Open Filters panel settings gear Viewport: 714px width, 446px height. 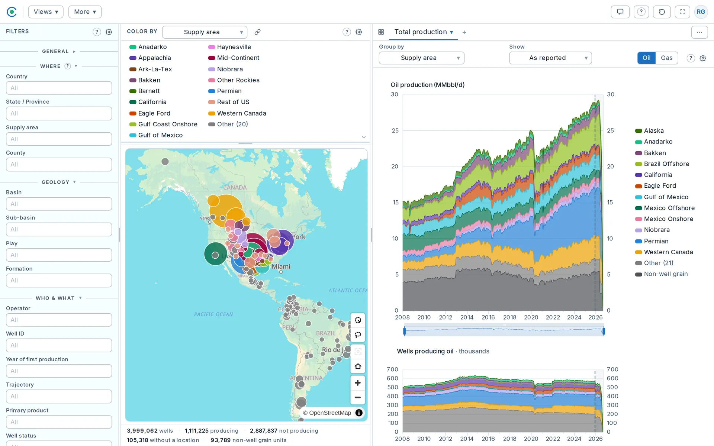pos(109,32)
